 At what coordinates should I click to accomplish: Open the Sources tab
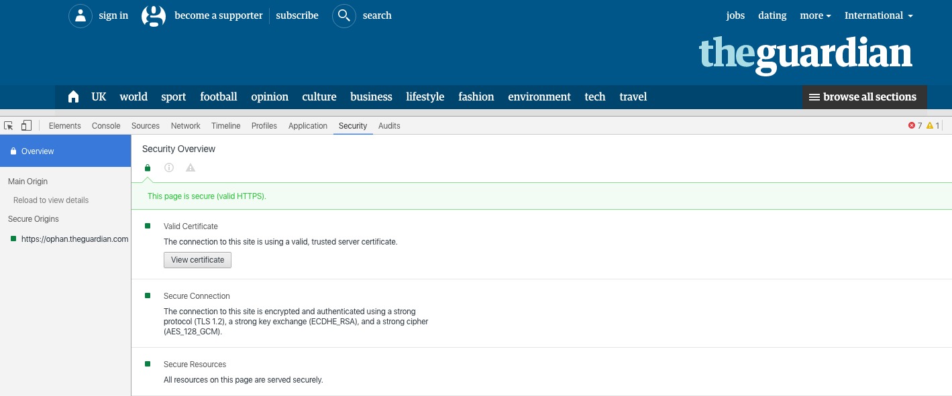tap(146, 126)
